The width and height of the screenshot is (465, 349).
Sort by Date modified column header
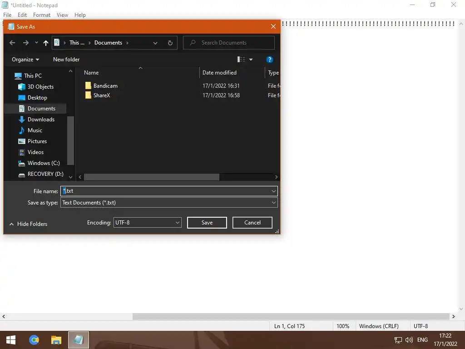tap(219, 73)
